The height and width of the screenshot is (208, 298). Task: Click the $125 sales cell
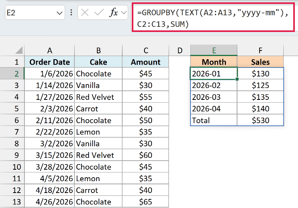(260, 85)
